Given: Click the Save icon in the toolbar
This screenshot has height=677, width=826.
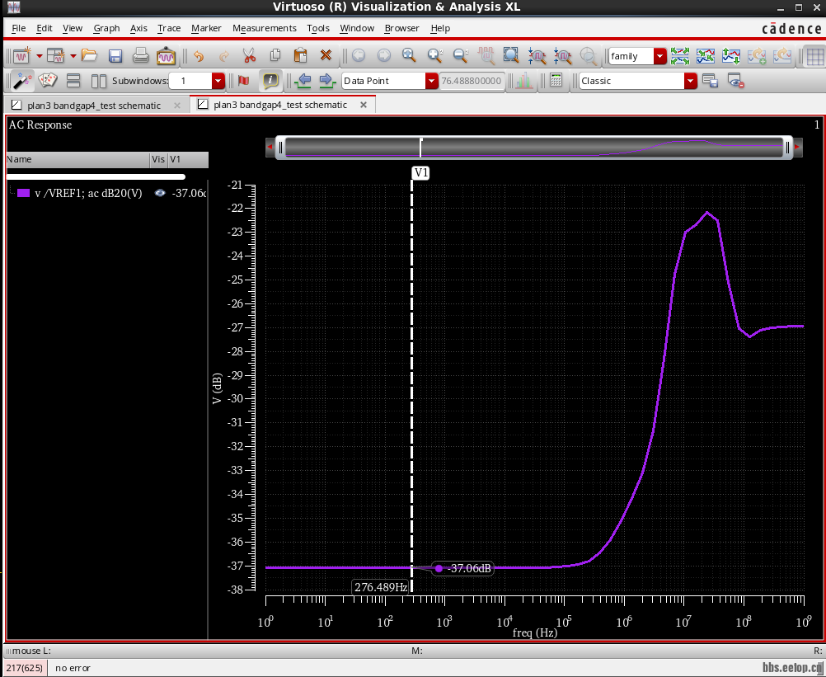Looking at the screenshot, I should click(115, 56).
